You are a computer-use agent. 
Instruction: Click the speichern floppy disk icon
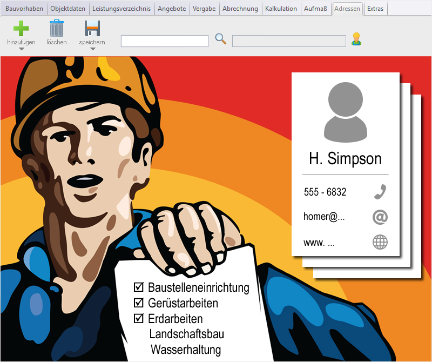(92, 28)
